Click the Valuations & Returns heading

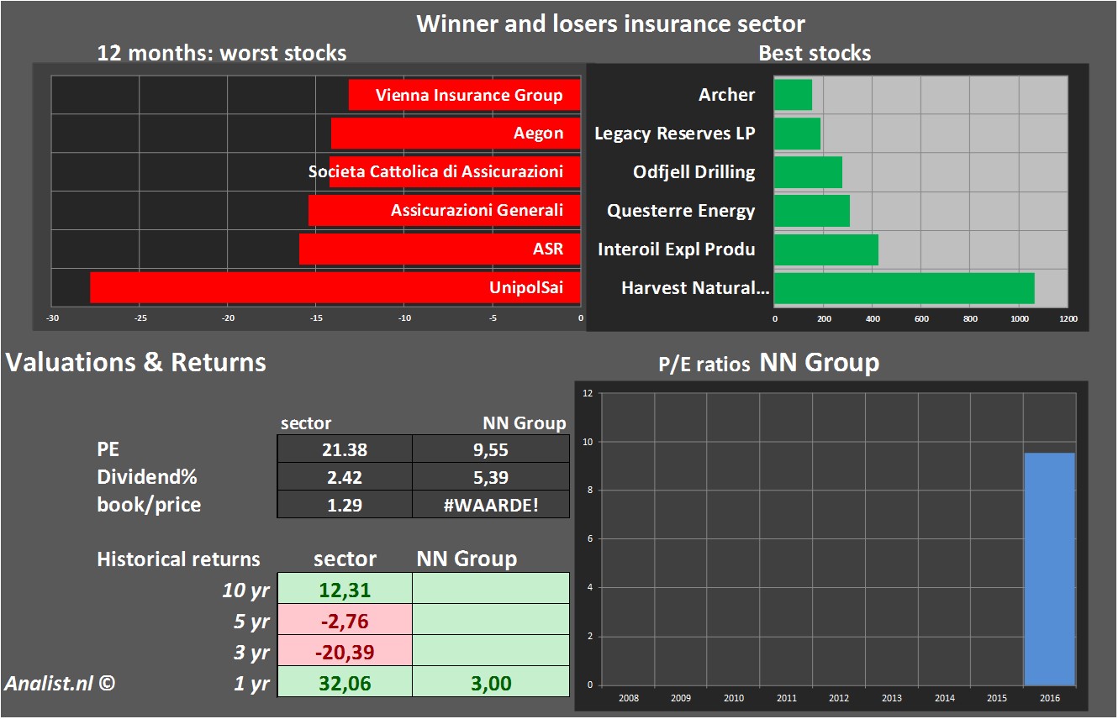point(136,362)
